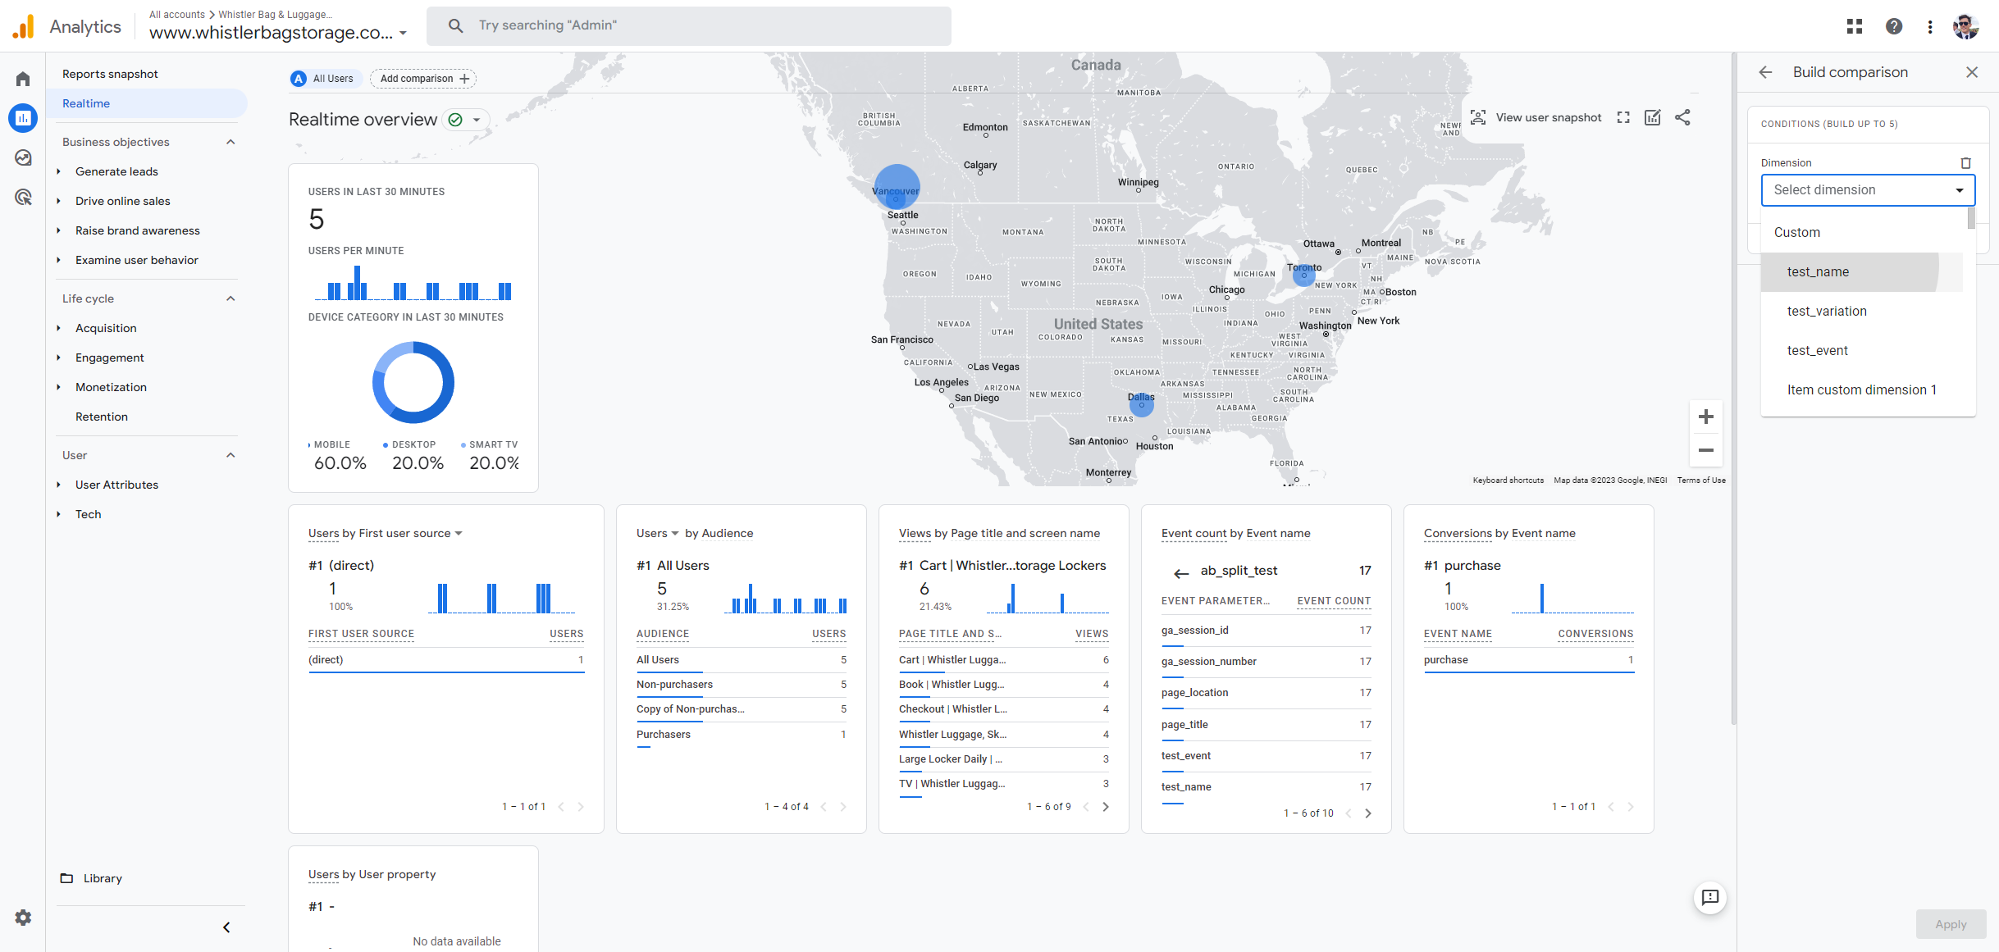Click the Analytics logo icon
Image resolution: width=1999 pixels, height=952 pixels.
click(x=24, y=26)
